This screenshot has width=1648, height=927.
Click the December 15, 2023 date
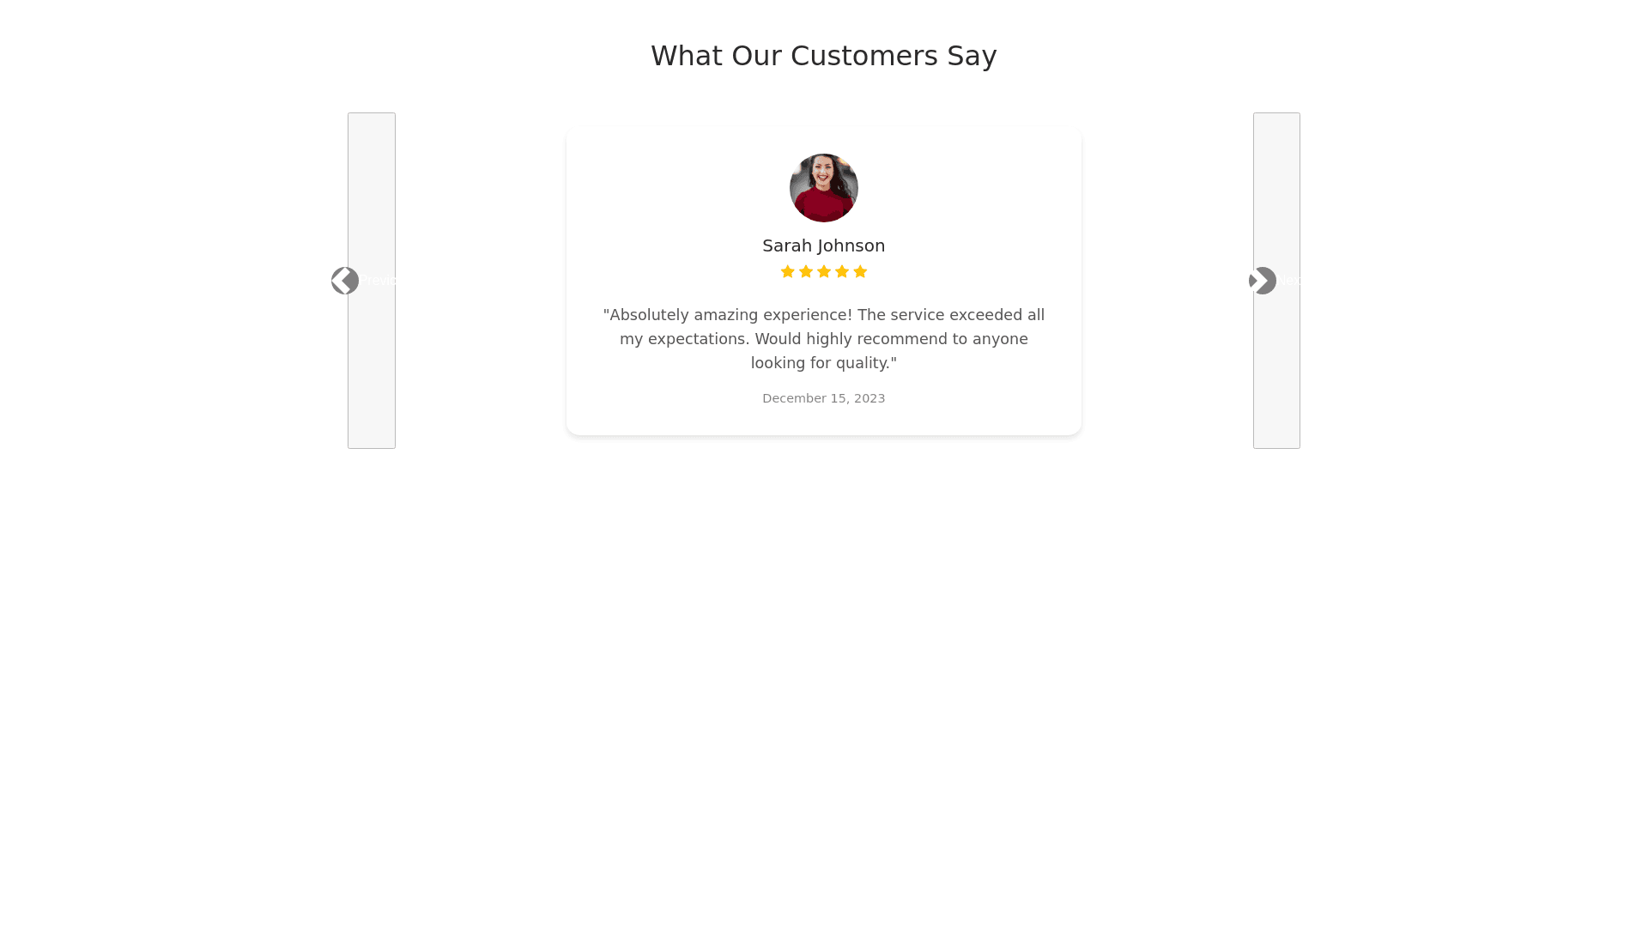(x=824, y=398)
